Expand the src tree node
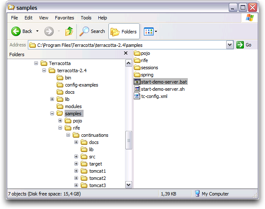 tap(76, 157)
